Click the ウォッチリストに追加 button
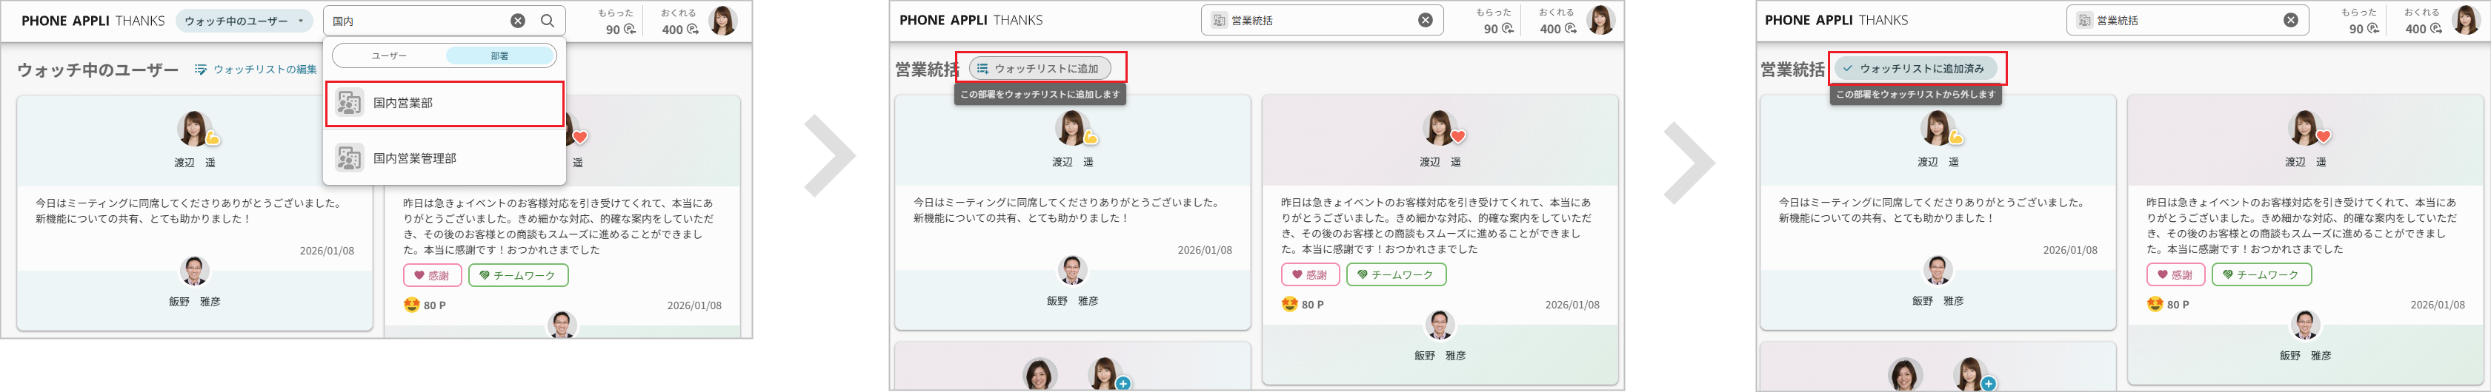Screen dimensions: 2491x392 [1040, 69]
